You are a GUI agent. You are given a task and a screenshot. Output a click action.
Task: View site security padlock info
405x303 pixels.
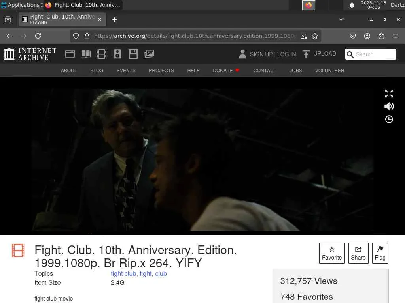(87, 36)
